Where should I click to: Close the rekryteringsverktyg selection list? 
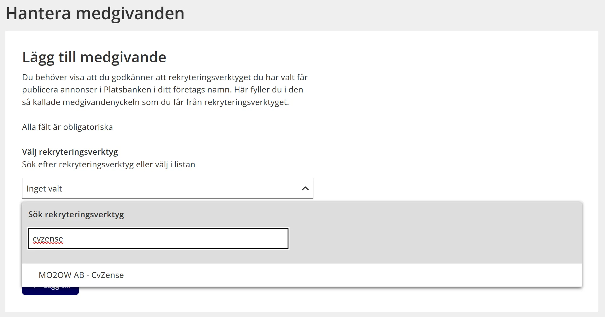305,188
